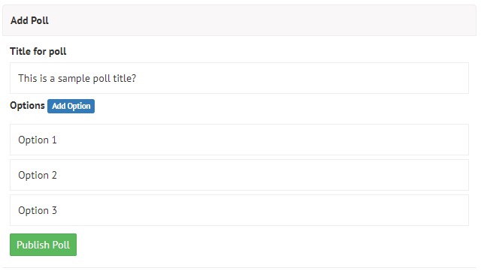
Task: Click on the 'Option 3' placeholder text
Action: (38, 210)
